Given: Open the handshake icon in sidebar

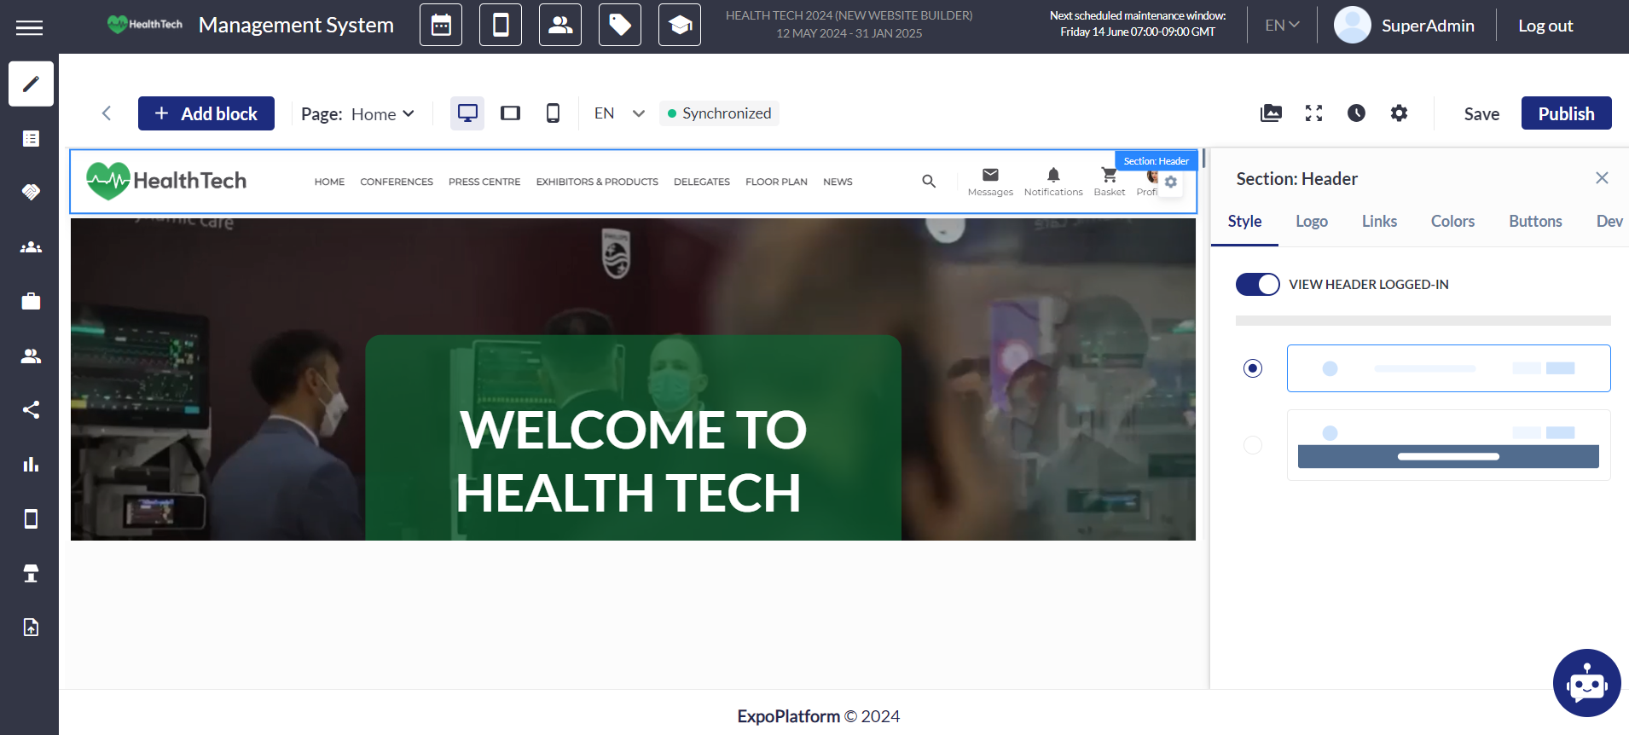Looking at the screenshot, I should point(31,192).
